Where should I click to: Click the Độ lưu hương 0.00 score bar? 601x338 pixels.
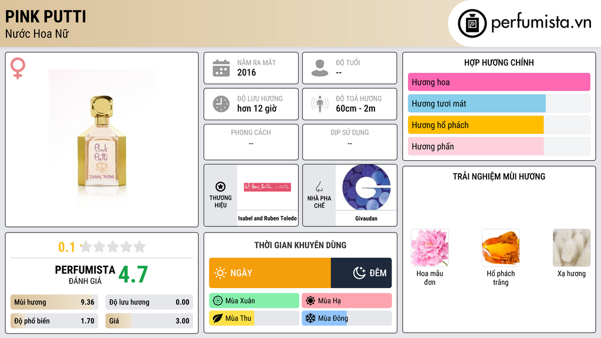pyautogui.click(x=149, y=302)
